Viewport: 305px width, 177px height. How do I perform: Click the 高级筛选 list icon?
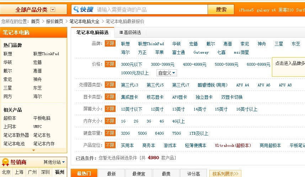(x=121, y=32)
